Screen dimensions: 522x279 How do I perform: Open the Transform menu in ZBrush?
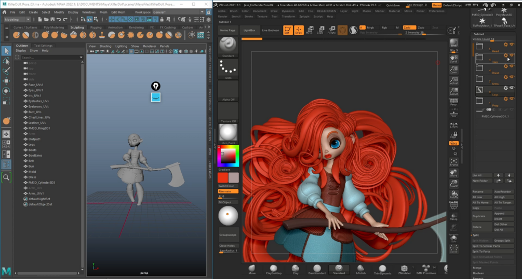pos(288,16)
